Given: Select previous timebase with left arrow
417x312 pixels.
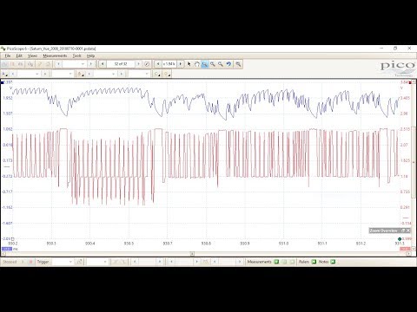Looking at the screenshot, I should 58,64.
